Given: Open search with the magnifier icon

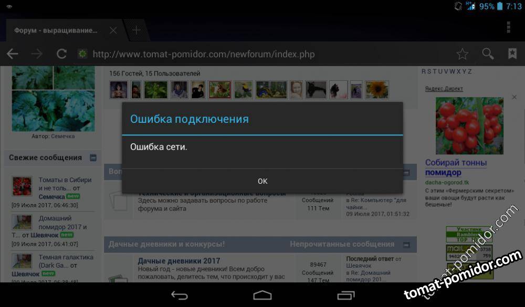Looking at the screenshot, I should [488, 54].
